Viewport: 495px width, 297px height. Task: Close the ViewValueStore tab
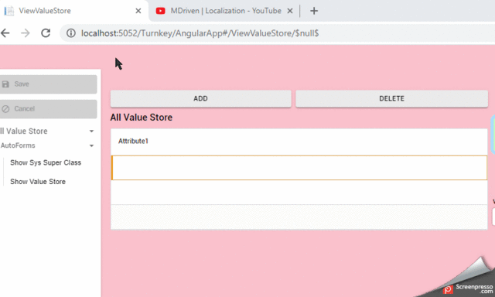pyautogui.click(x=138, y=11)
